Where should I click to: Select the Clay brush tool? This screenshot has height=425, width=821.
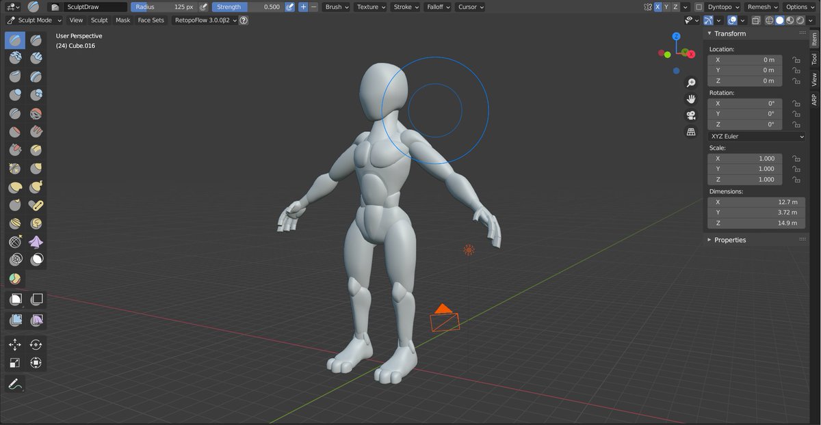(x=15, y=59)
